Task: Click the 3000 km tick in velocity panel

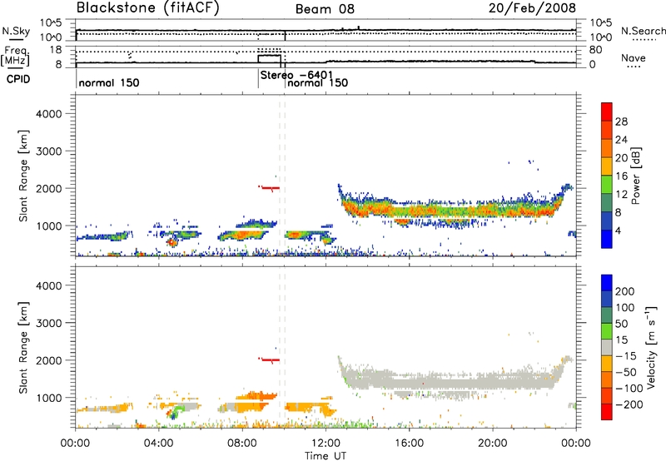Action: point(49,323)
